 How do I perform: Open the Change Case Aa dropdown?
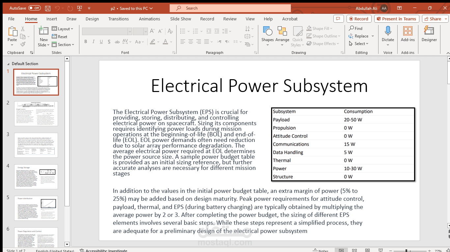coord(140,42)
